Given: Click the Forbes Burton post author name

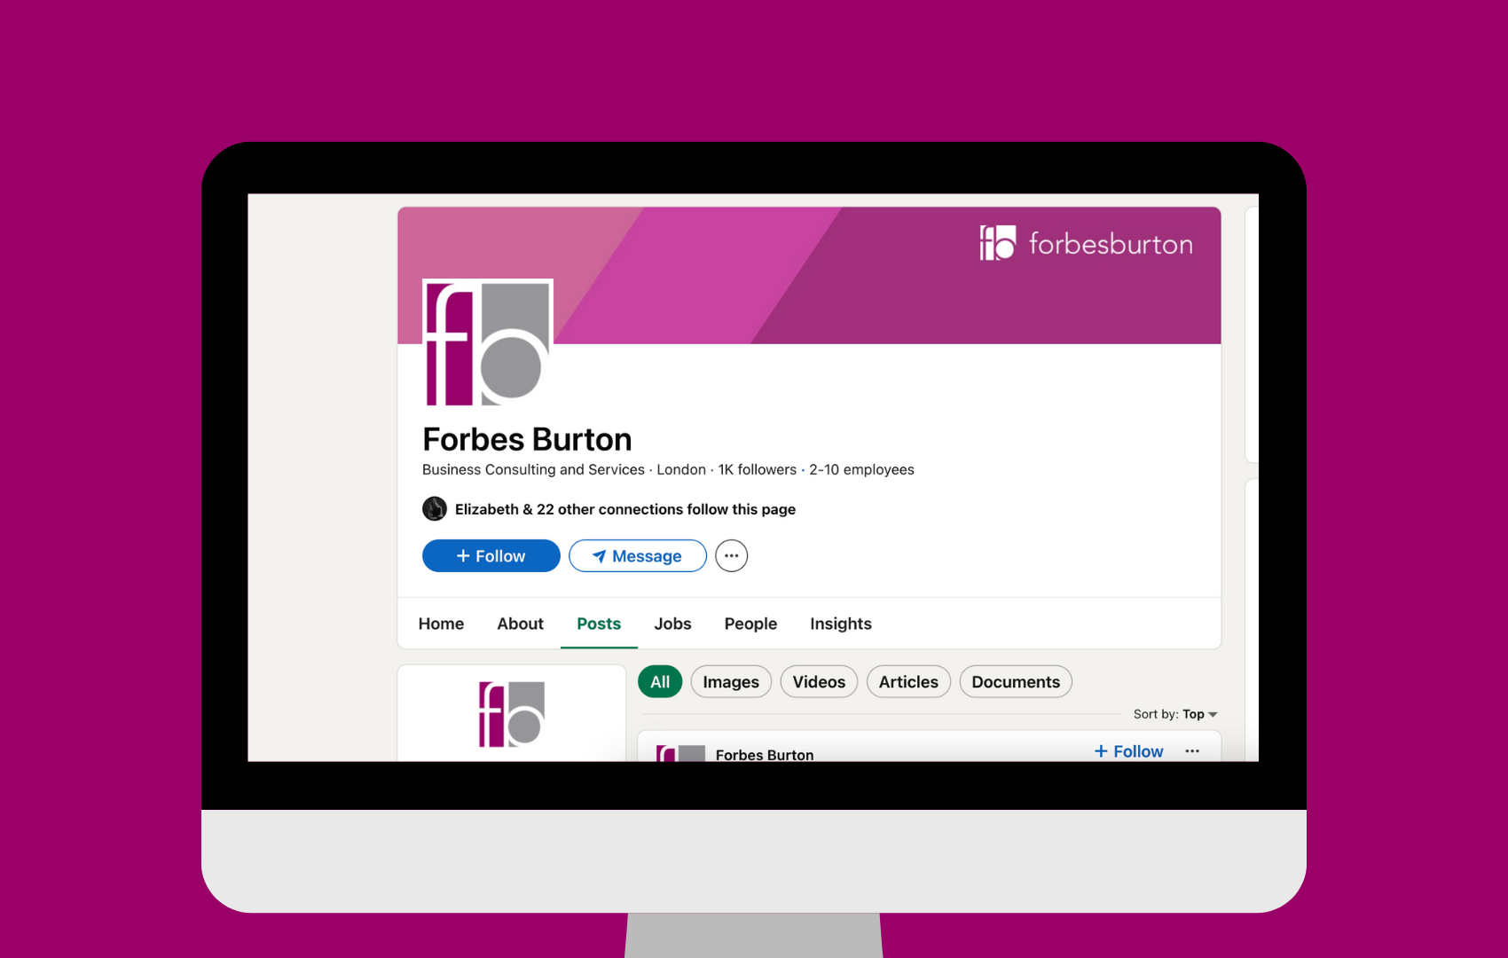Looking at the screenshot, I should point(765,754).
